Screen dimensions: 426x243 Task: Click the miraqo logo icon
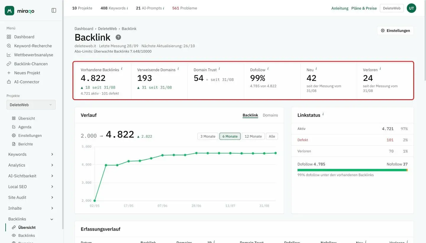[9, 11]
